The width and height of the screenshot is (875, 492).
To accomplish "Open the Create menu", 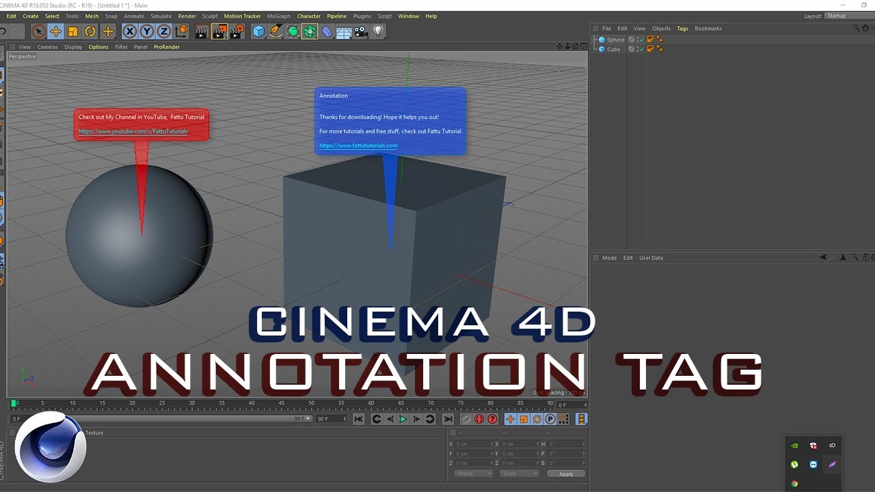I will coord(31,16).
